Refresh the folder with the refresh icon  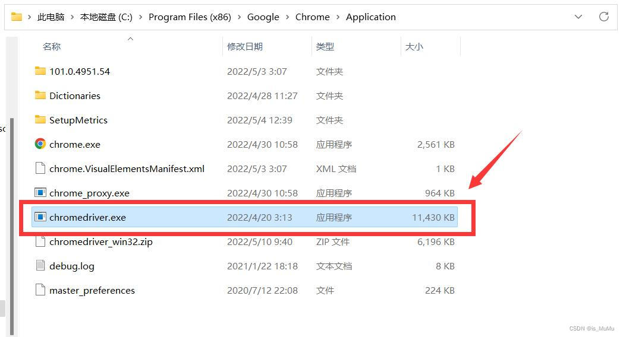(x=604, y=17)
